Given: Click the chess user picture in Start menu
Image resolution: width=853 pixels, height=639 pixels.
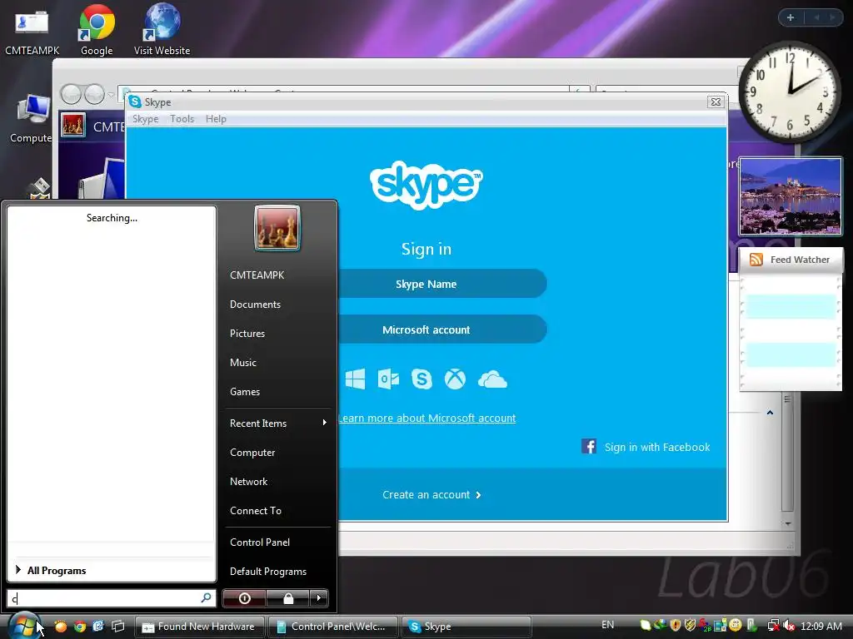Looking at the screenshot, I should coord(277,228).
